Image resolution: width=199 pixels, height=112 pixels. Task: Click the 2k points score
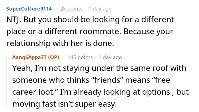[71, 9]
